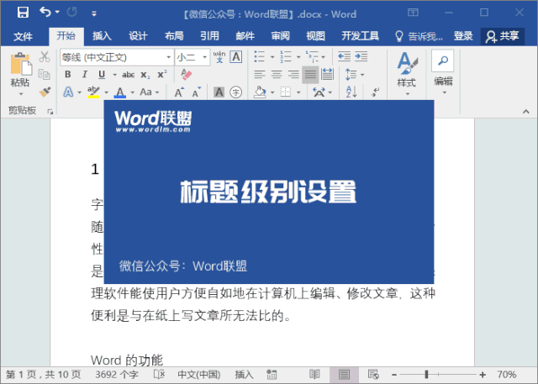Click the multilevel list icon
This screenshot has width=538, height=384.
(x=312, y=56)
